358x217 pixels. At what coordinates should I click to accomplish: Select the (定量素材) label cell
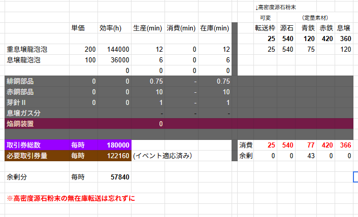315,18
